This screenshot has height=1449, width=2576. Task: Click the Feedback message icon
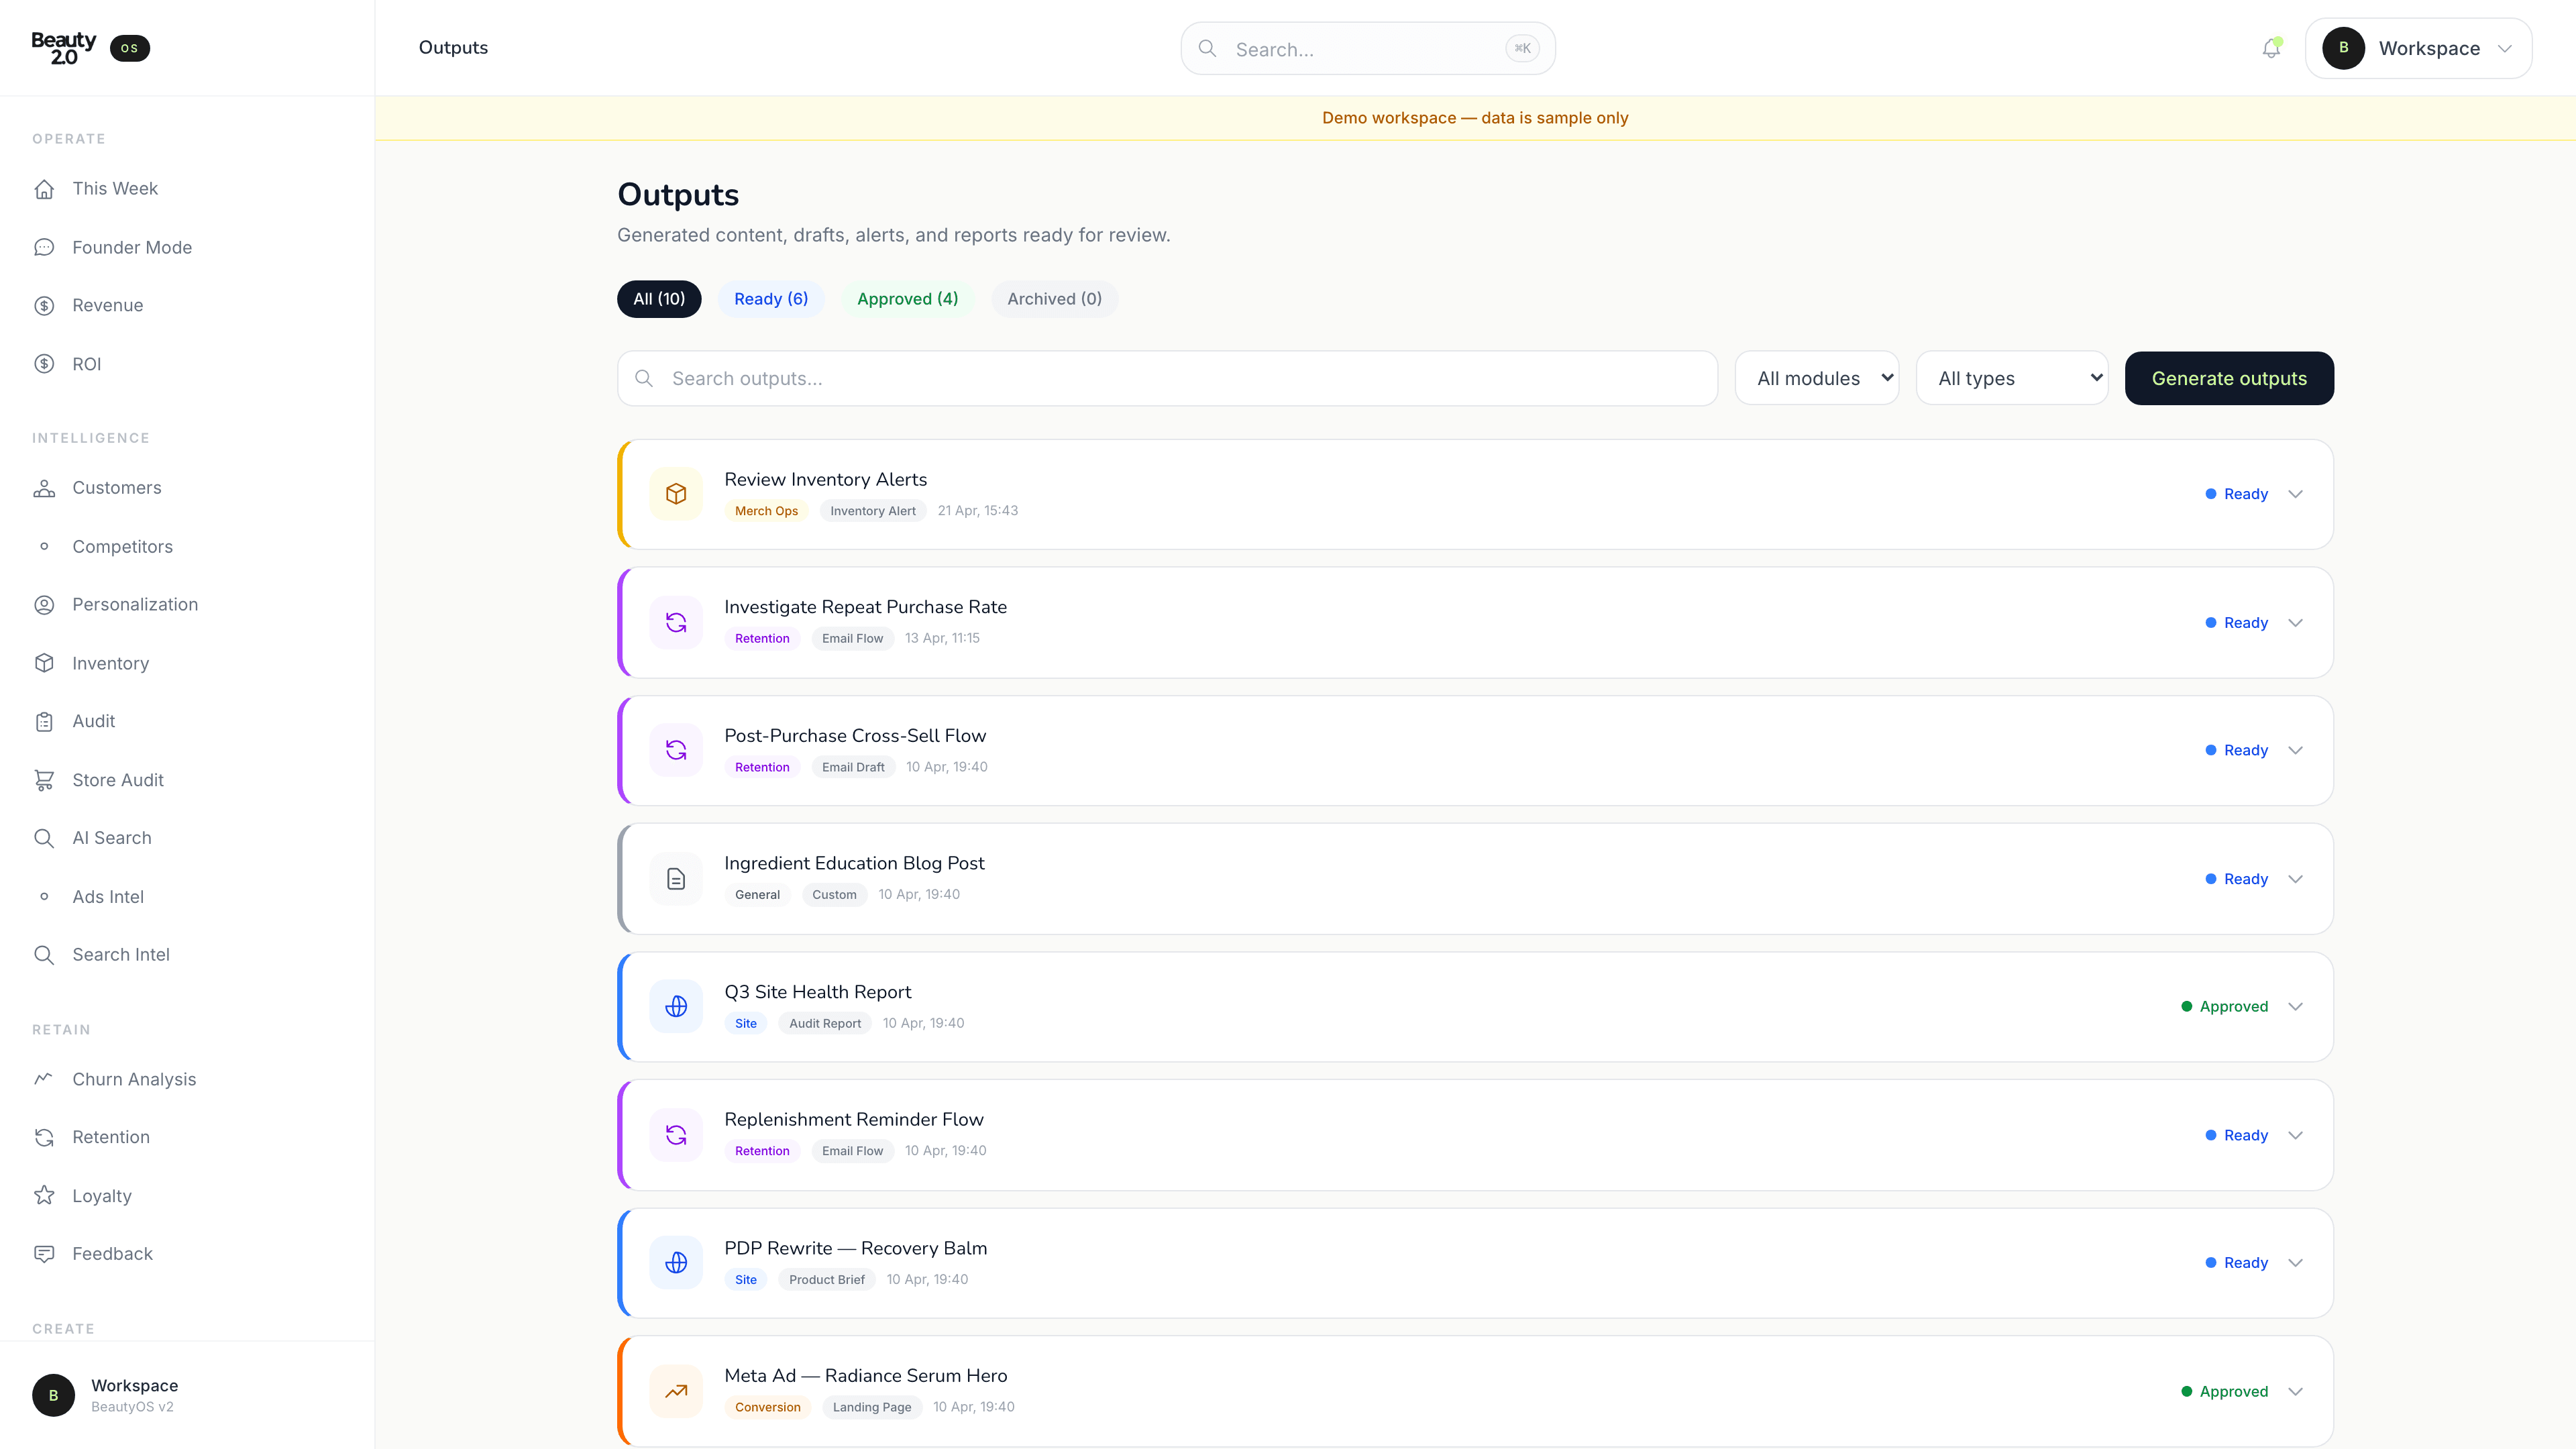pos(44,1254)
